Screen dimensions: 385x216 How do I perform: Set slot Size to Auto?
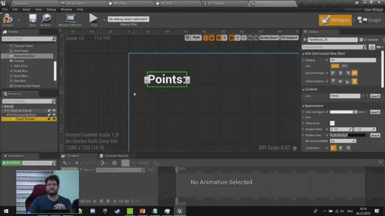[x=335, y=66]
